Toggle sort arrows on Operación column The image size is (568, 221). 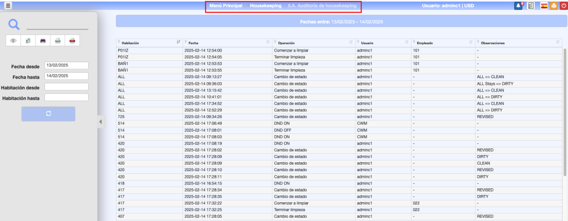(x=351, y=42)
